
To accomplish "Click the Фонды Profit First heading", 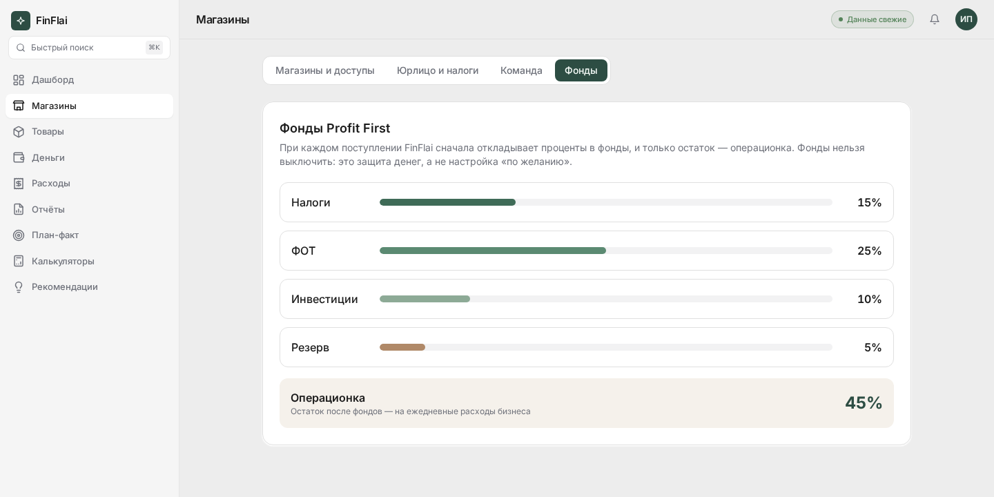I will [335, 128].
